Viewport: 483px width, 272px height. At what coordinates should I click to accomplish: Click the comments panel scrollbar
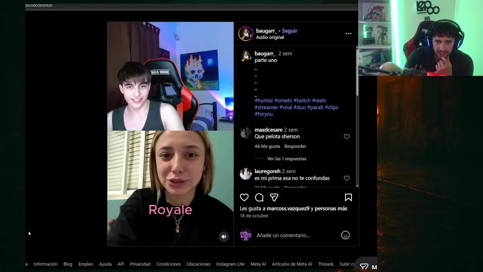tap(357, 72)
